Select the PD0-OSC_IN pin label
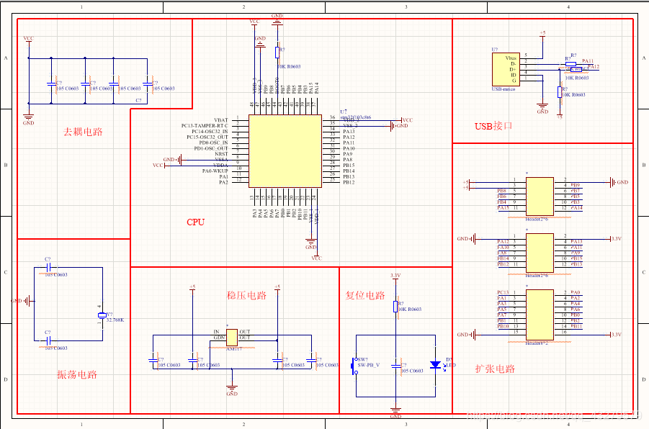The image size is (649, 429). pos(214,143)
